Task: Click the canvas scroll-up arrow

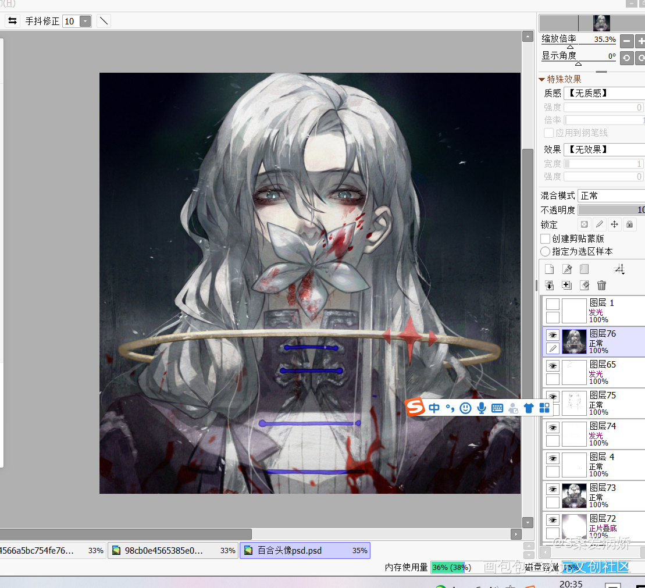Action: (528, 37)
